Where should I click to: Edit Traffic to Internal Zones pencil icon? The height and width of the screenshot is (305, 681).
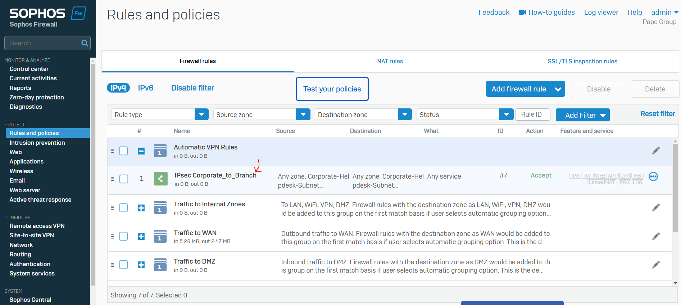pyautogui.click(x=656, y=207)
